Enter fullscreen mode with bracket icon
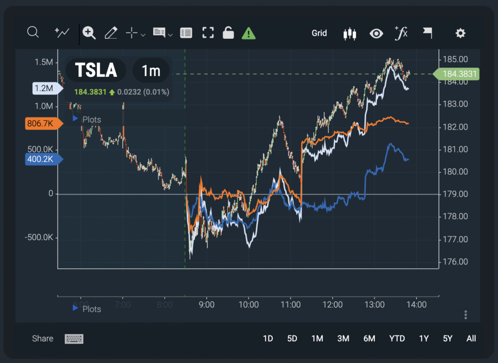Viewport: 498px width, 363px height. pos(208,33)
